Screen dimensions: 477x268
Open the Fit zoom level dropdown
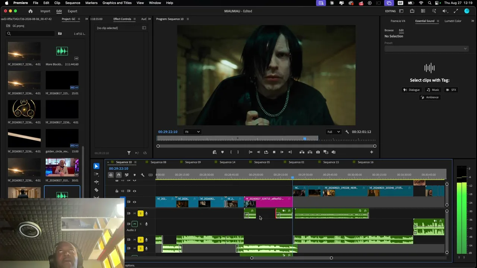[192, 132]
